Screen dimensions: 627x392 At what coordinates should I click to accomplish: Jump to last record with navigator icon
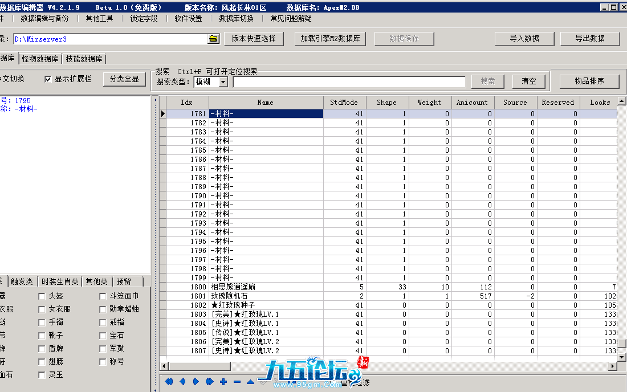coord(209,382)
